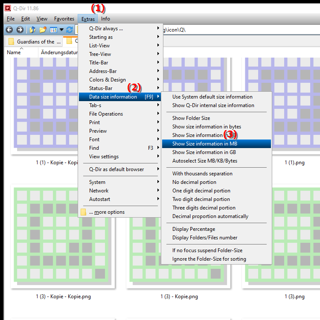Open the Font submenu

click(x=120, y=140)
